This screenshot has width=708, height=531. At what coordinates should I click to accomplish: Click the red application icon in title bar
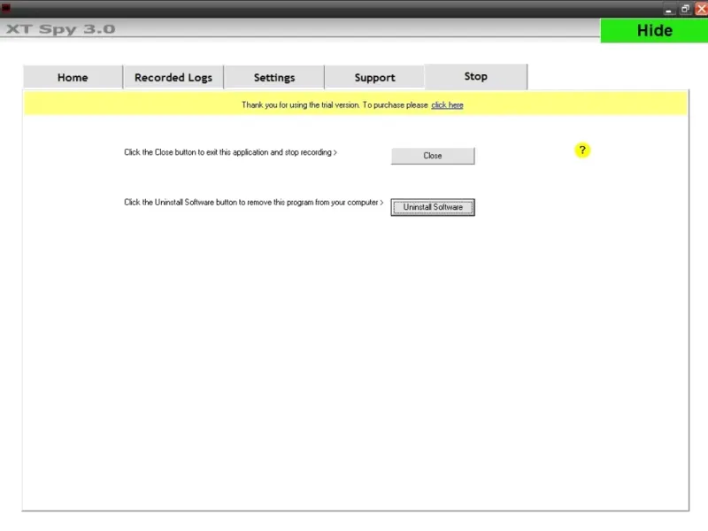(x=6, y=8)
